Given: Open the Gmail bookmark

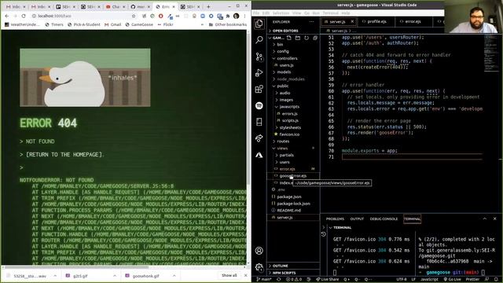Looking at the screenshot, I should [113, 24].
